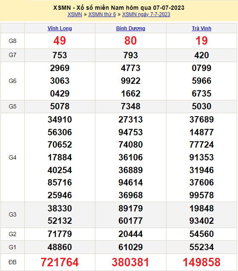Image resolution: width=238 pixels, height=271 pixels.
Task: Click the G7 row label
Action: tap(12, 55)
